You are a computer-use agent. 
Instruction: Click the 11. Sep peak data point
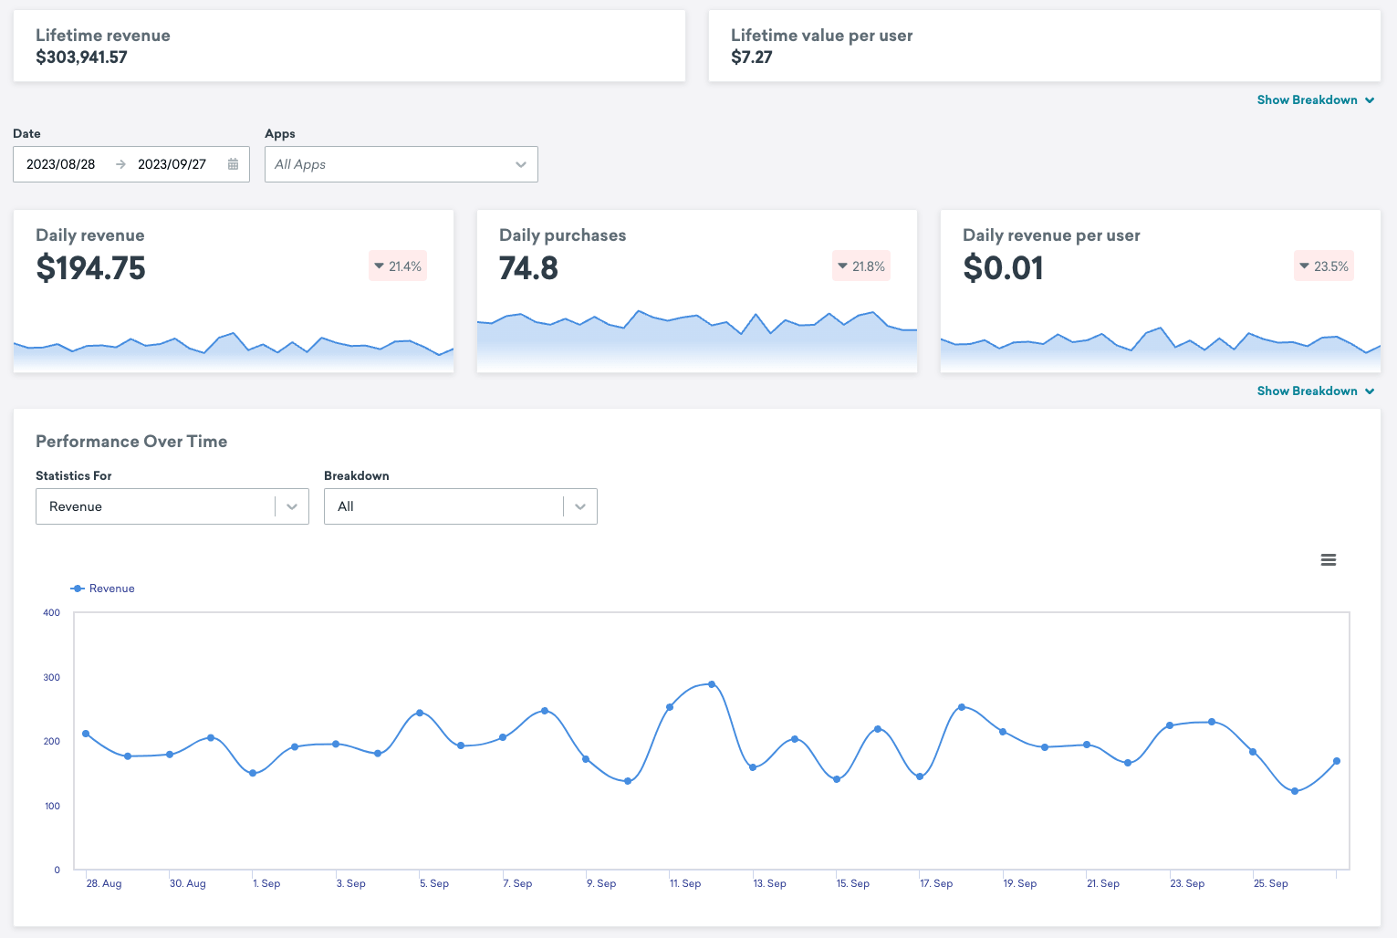click(670, 707)
